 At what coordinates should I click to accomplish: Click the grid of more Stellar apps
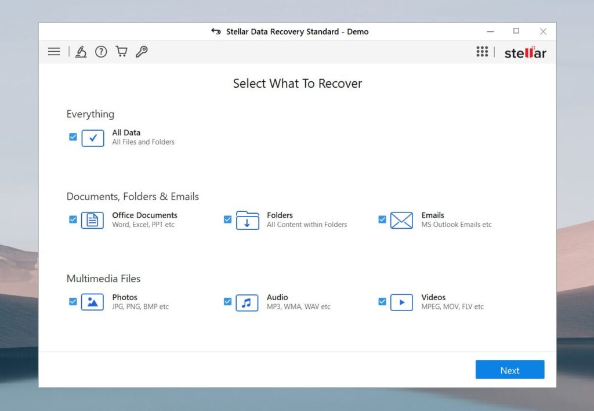[482, 52]
